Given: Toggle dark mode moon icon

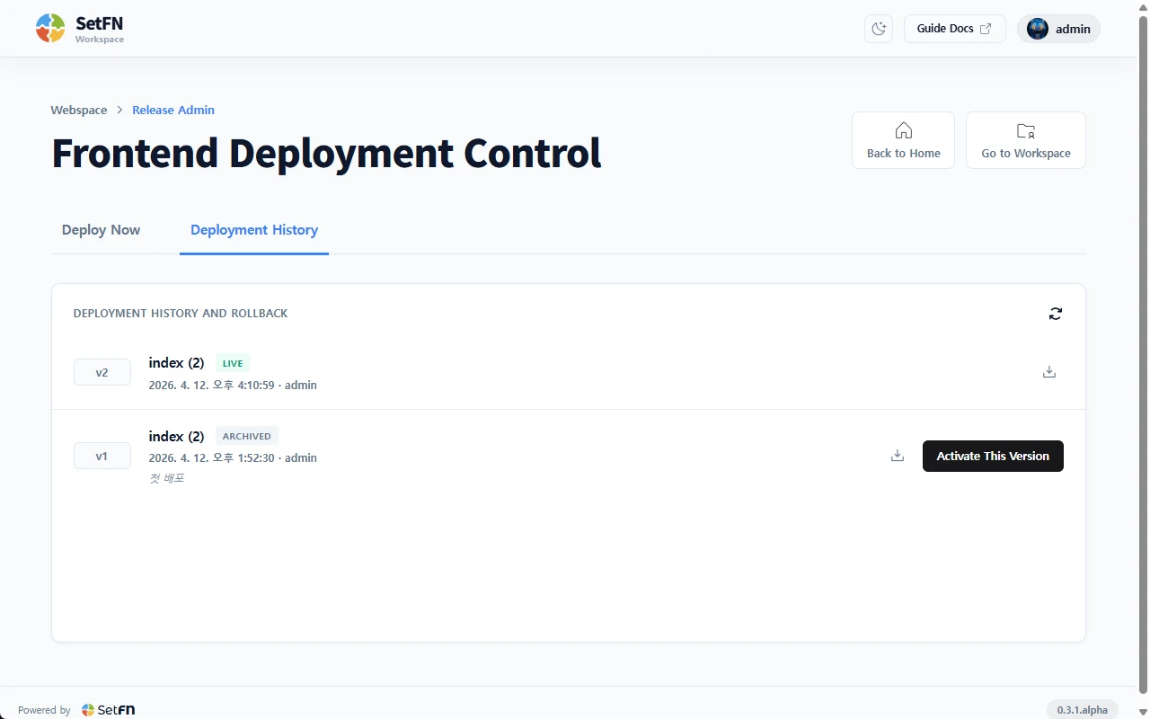Looking at the screenshot, I should coord(879,29).
